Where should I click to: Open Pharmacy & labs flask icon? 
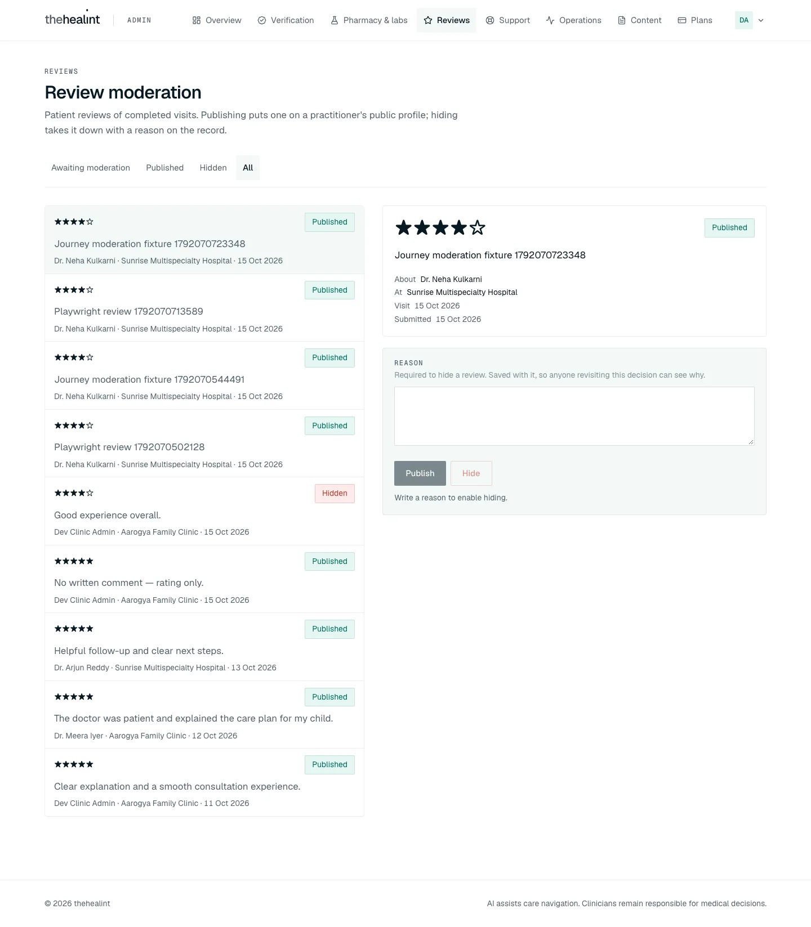335,20
